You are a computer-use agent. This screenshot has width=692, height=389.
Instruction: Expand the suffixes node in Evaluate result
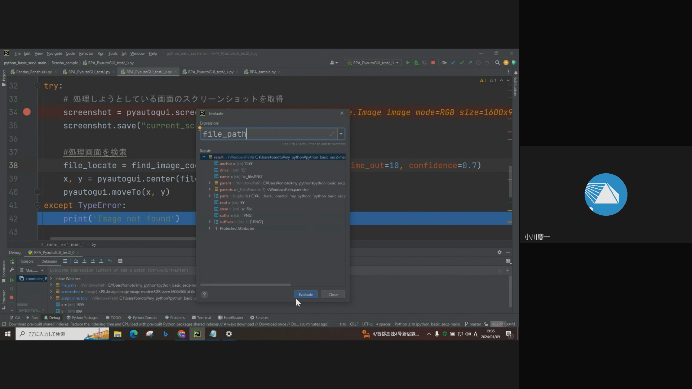[x=209, y=222]
